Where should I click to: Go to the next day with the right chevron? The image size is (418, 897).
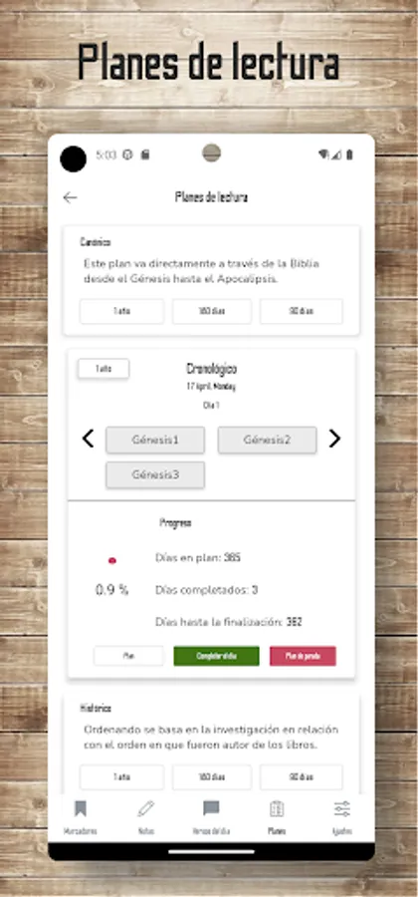point(334,439)
